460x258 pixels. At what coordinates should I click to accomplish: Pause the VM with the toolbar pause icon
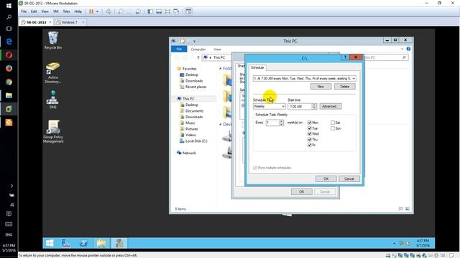click(91, 11)
